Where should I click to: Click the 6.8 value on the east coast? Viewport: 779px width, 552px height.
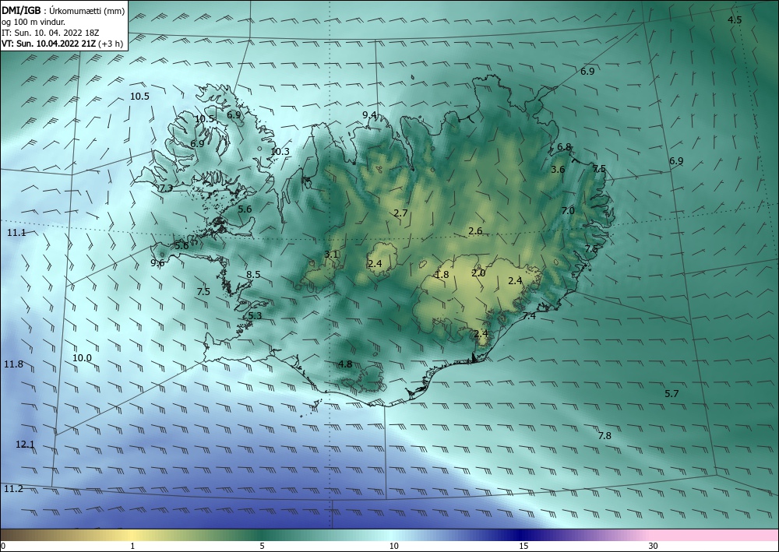[564, 147]
